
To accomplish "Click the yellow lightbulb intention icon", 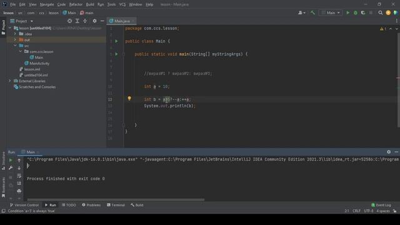I will tap(129, 99).
